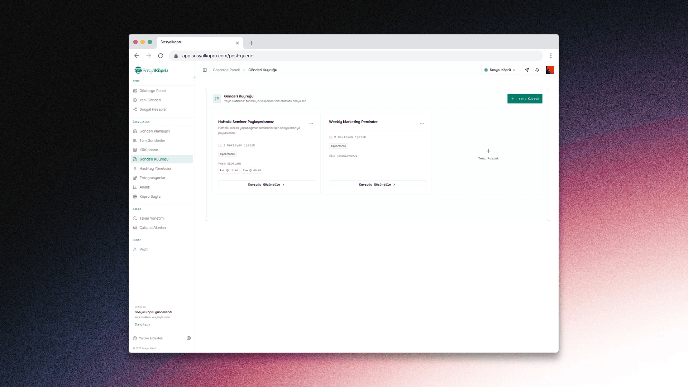Click the Daha fazla link
688x387 pixels.
pos(142,325)
